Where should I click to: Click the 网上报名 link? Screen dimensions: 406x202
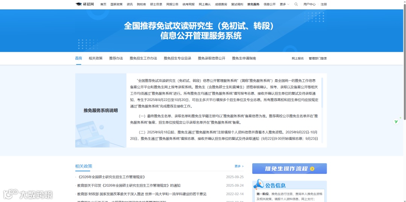298,59
